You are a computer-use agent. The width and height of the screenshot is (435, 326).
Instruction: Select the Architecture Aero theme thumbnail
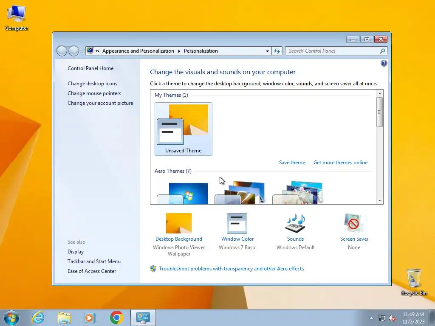tap(240, 193)
